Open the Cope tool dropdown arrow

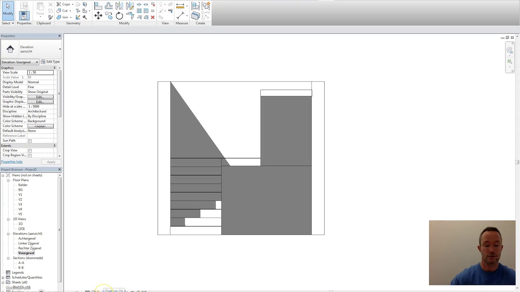[x=72, y=4]
